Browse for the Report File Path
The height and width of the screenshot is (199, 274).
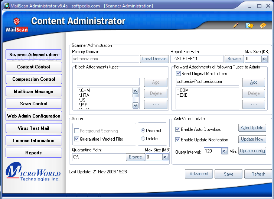click(x=234, y=59)
